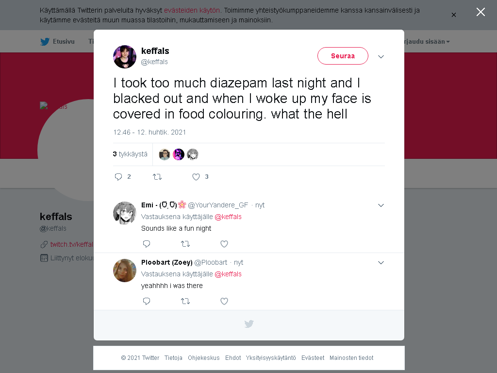Like the main keffals tweet
The height and width of the screenshot is (373, 497).
196,177
